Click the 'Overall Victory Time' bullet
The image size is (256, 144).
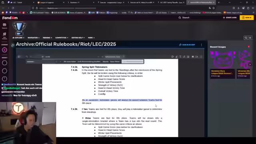[108, 91]
